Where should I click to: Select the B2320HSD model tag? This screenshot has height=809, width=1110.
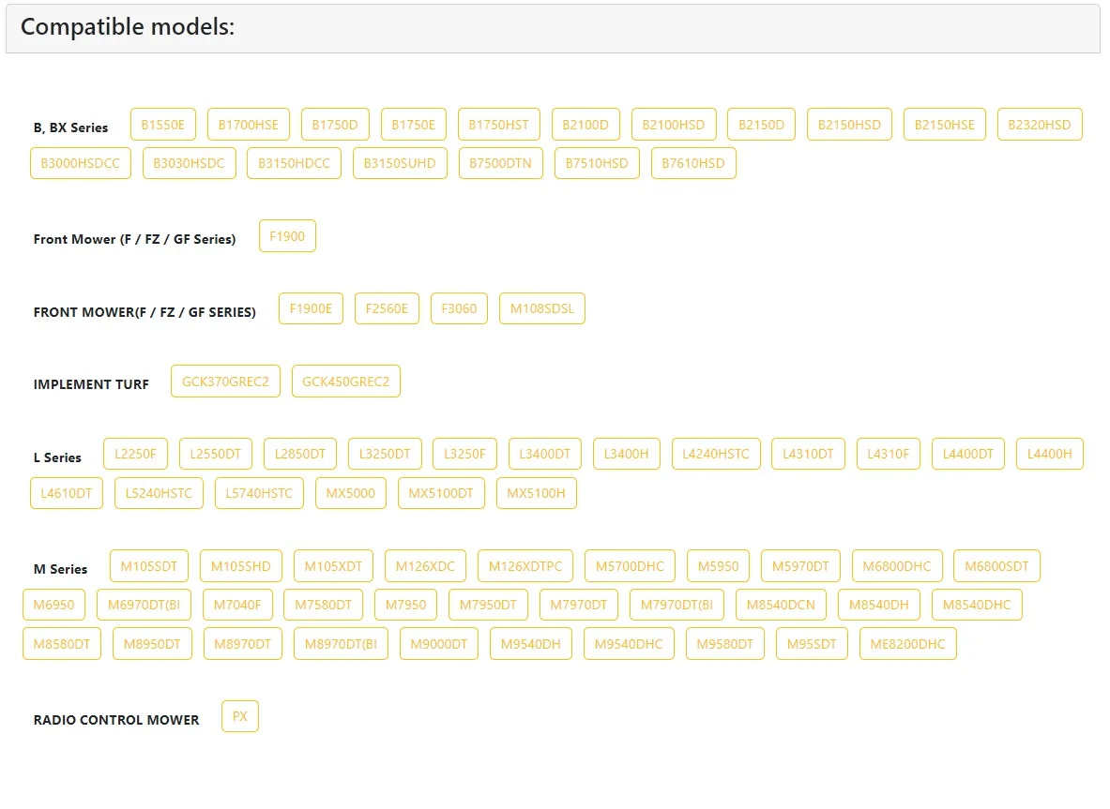click(x=1040, y=125)
